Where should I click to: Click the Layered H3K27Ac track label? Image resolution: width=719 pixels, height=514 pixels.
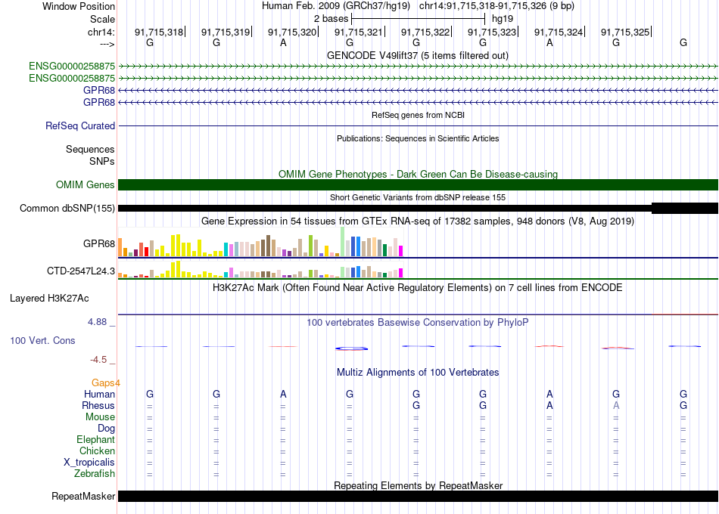(x=49, y=299)
